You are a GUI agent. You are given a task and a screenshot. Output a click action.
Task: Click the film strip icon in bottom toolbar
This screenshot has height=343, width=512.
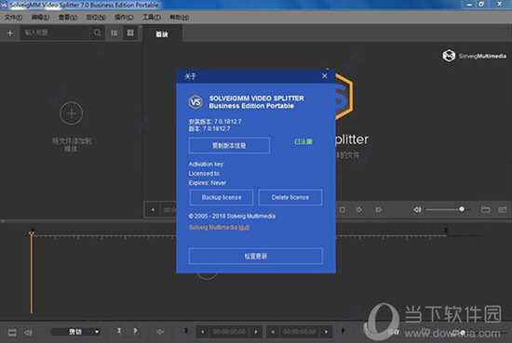[12, 333]
